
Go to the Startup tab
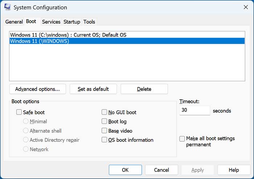click(72, 22)
